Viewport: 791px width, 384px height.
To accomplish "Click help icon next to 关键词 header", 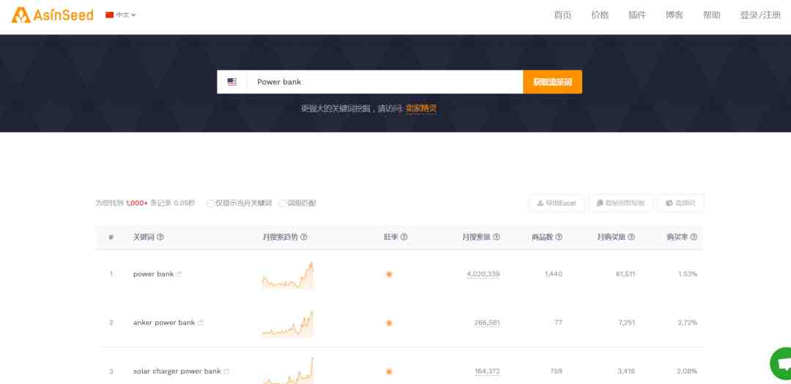I will [160, 237].
